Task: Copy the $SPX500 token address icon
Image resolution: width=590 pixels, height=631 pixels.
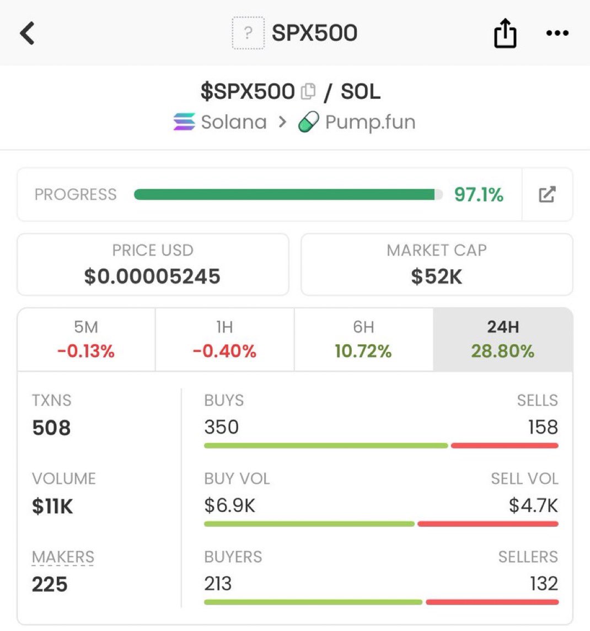Action: [308, 92]
